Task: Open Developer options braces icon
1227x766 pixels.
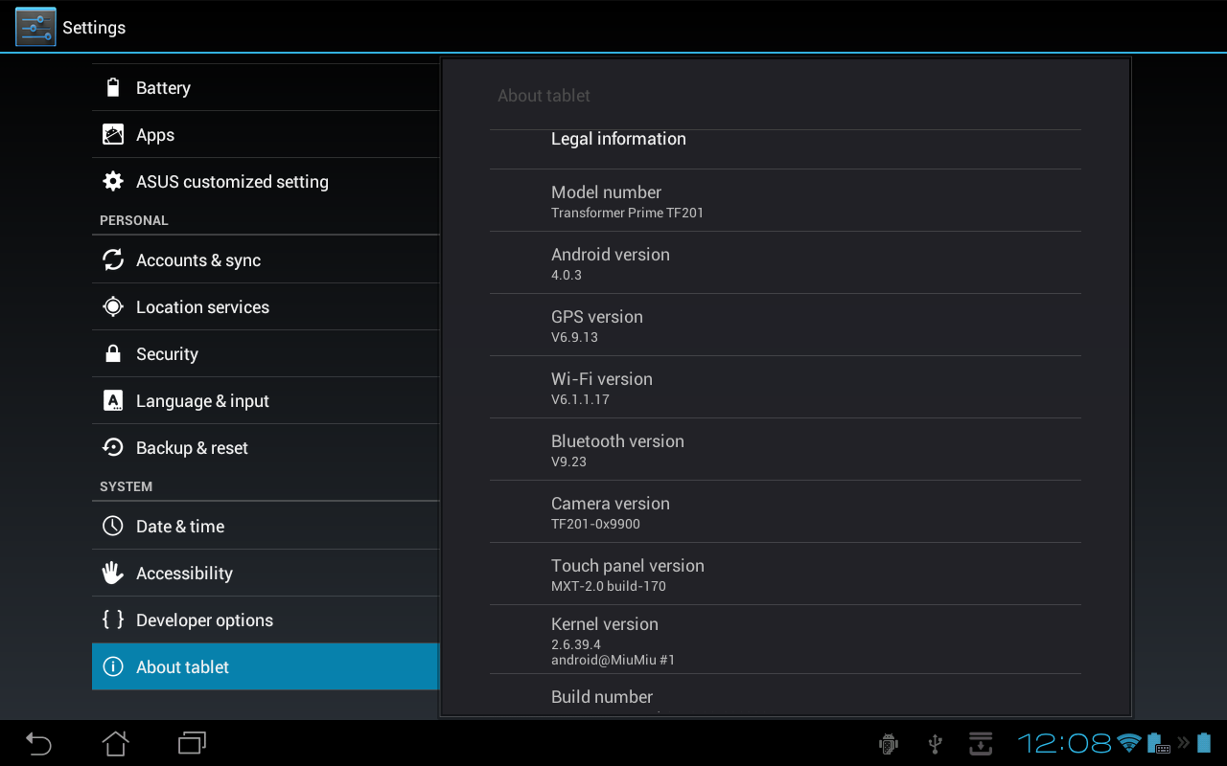Action: (113, 620)
